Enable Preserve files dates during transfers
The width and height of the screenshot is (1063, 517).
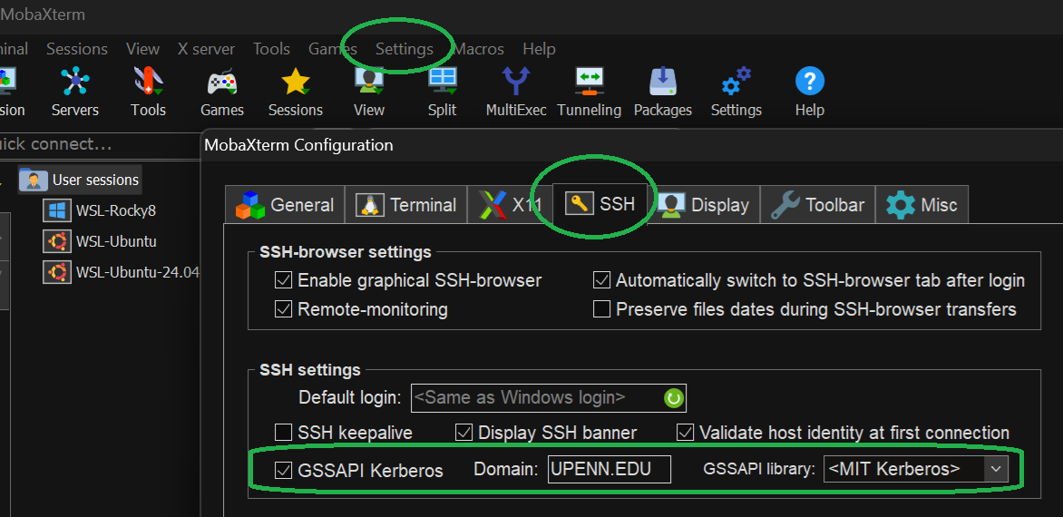click(601, 309)
